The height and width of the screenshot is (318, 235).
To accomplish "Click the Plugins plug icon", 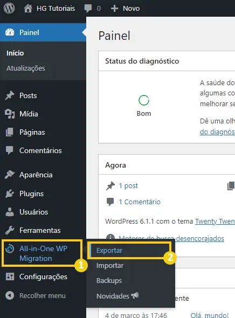I will coord(10,193).
